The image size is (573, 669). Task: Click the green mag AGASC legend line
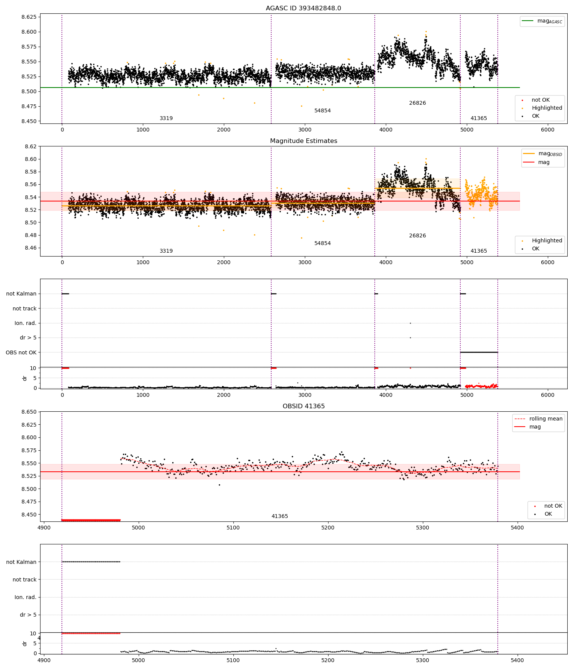click(528, 21)
